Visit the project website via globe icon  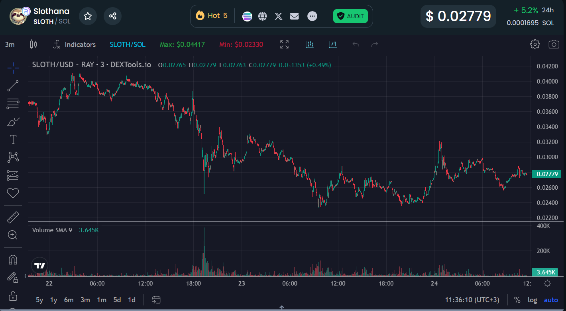(262, 16)
